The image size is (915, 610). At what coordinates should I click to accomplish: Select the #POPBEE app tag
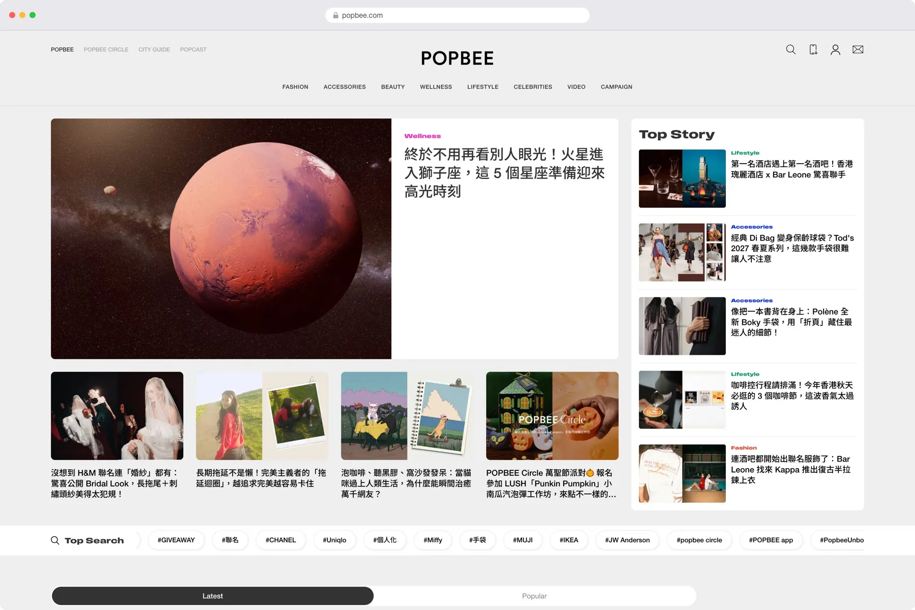tap(771, 540)
